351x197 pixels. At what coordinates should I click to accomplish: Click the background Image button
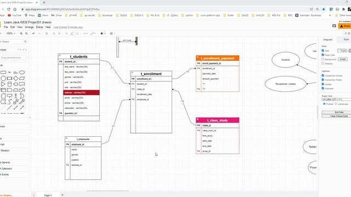point(343,59)
